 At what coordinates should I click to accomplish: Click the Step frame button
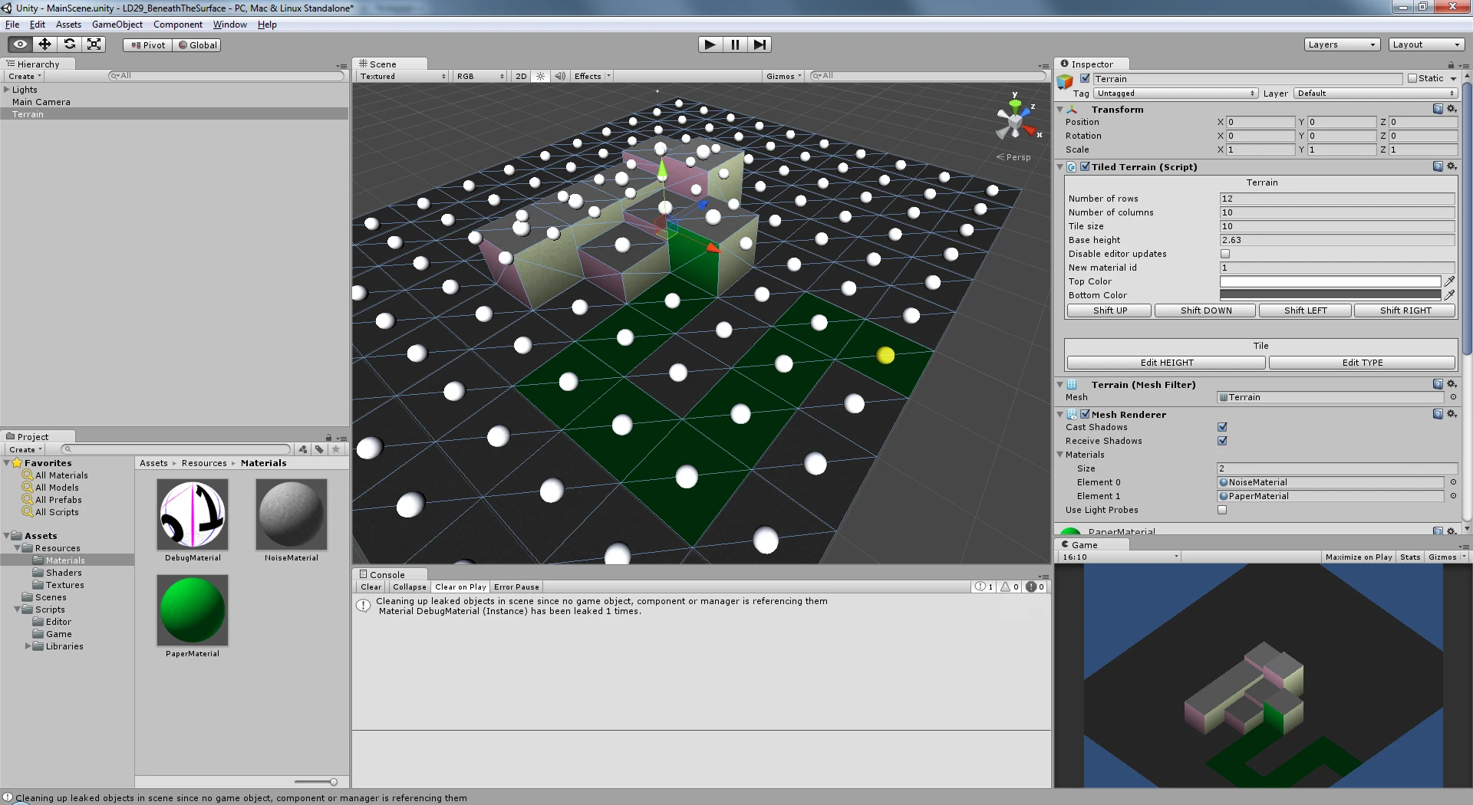pyautogui.click(x=760, y=44)
